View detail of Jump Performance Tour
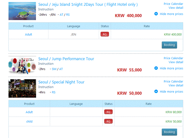The width and height of the screenshot is (187, 138). tap(176, 62)
